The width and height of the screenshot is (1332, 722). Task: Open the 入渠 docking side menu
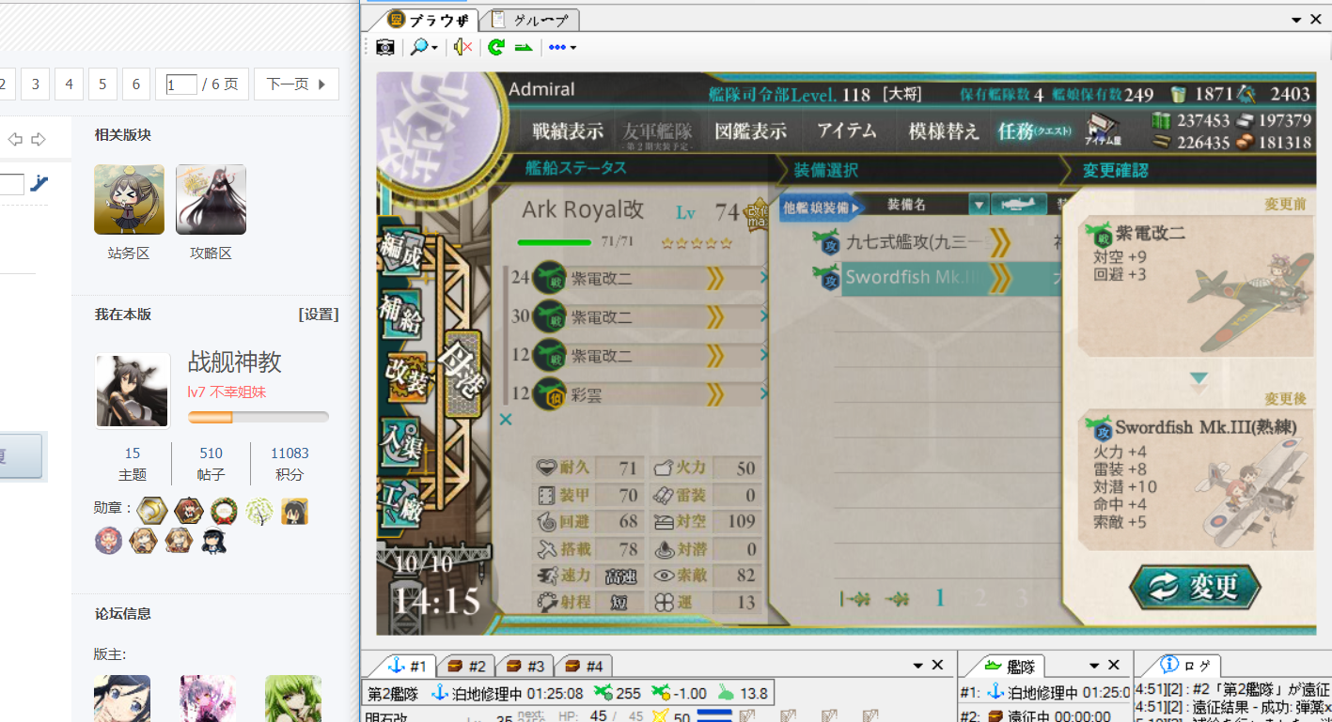[x=401, y=441]
